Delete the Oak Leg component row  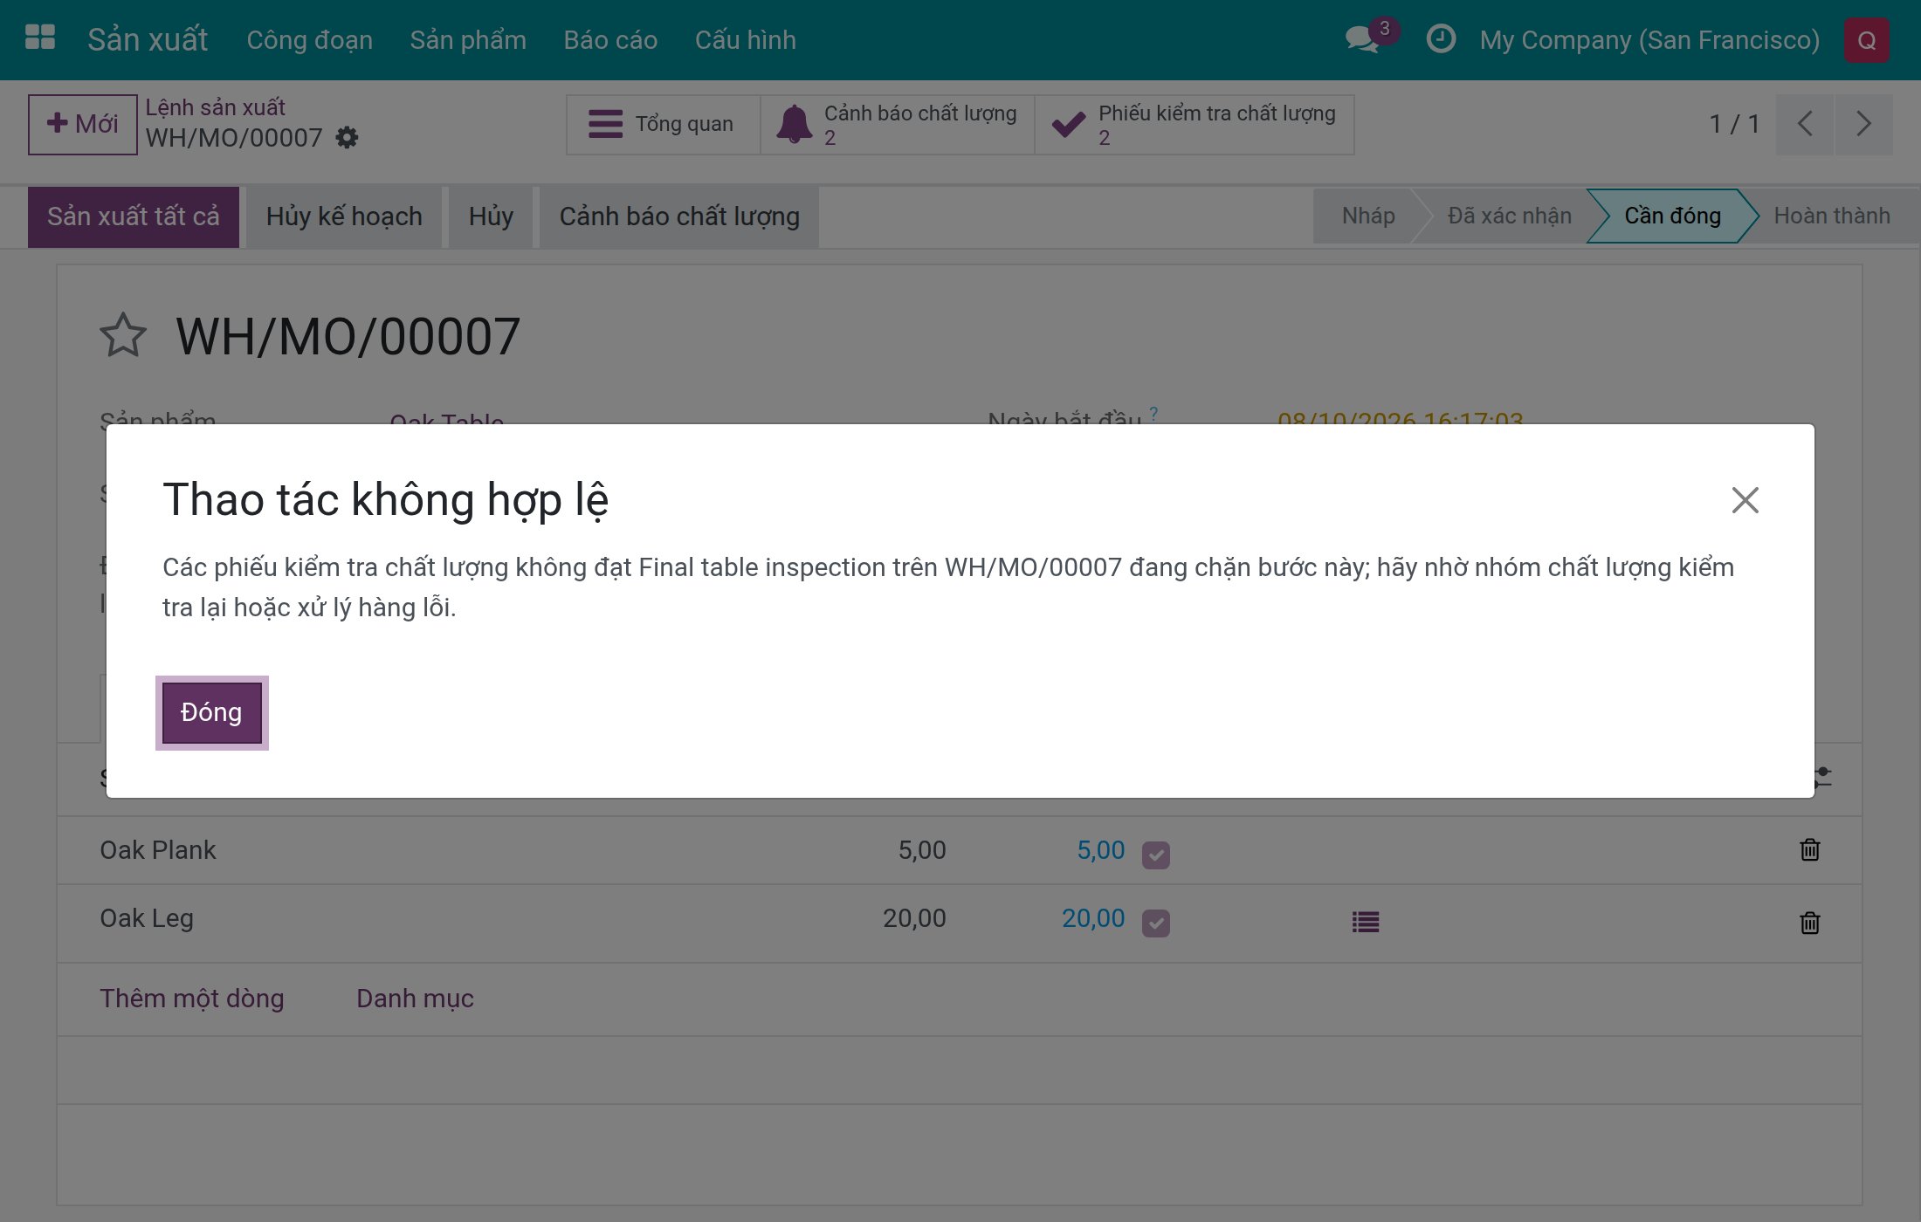click(1810, 923)
